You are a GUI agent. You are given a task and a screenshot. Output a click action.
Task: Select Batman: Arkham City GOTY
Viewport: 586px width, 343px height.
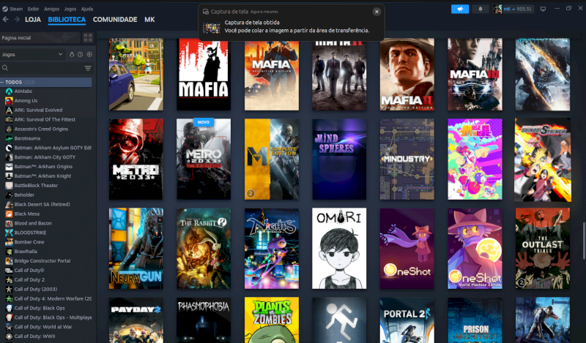(x=45, y=157)
